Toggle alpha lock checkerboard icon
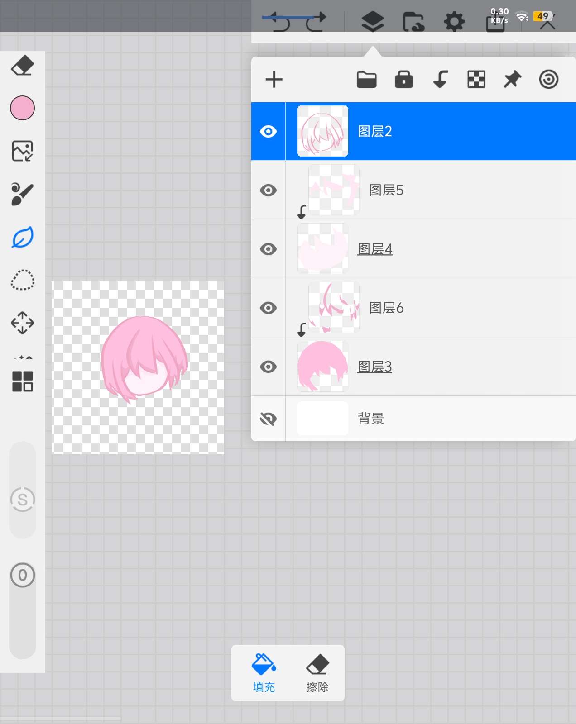 [x=476, y=80]
